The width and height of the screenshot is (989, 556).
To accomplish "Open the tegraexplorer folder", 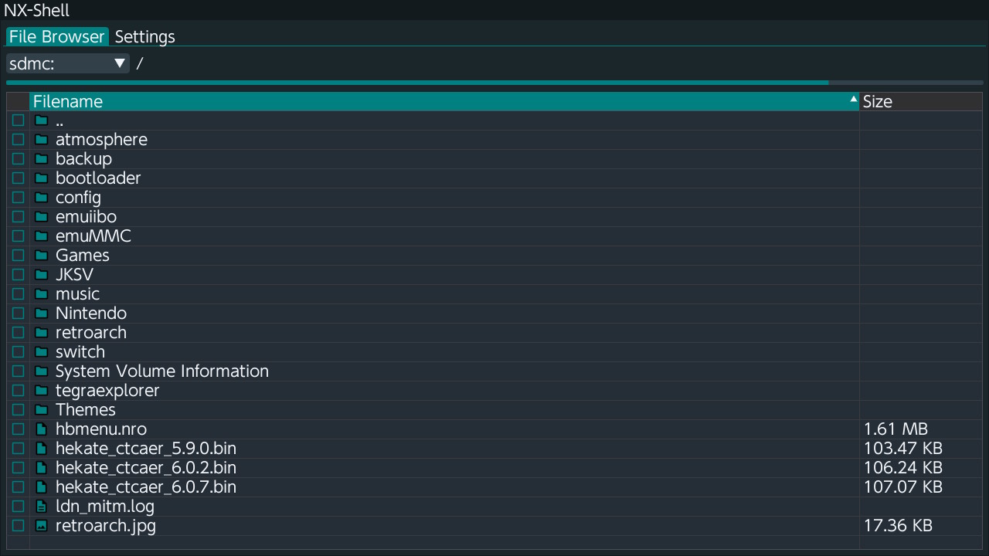I will click(x=107, y=391).
